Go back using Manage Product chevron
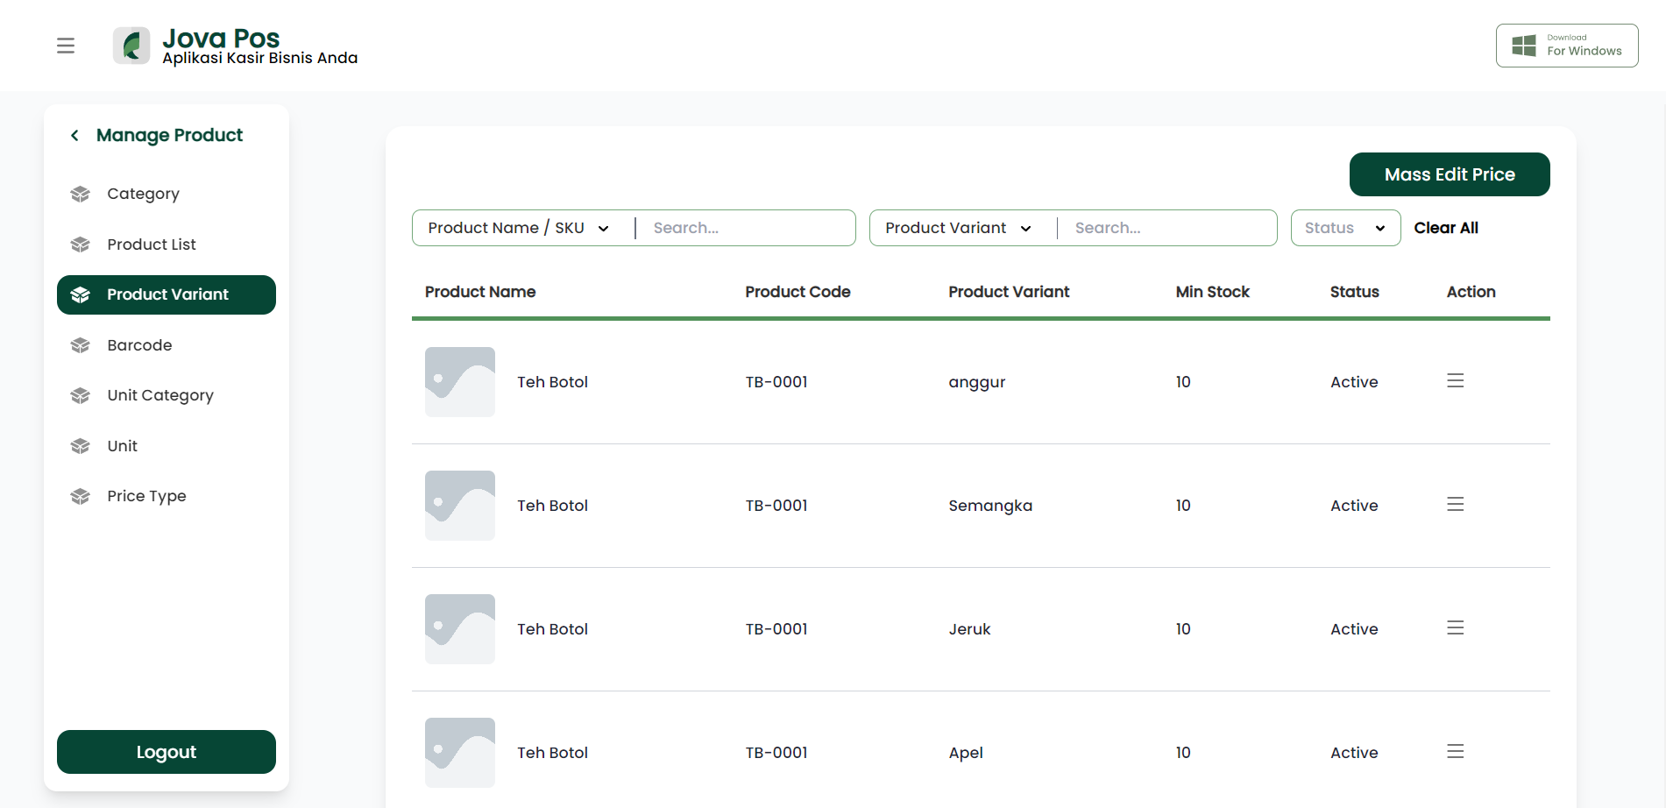 pyautogui.click(x=74, y=135)
